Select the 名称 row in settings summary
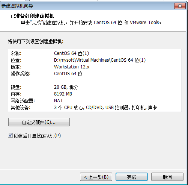 click(95, 53)
